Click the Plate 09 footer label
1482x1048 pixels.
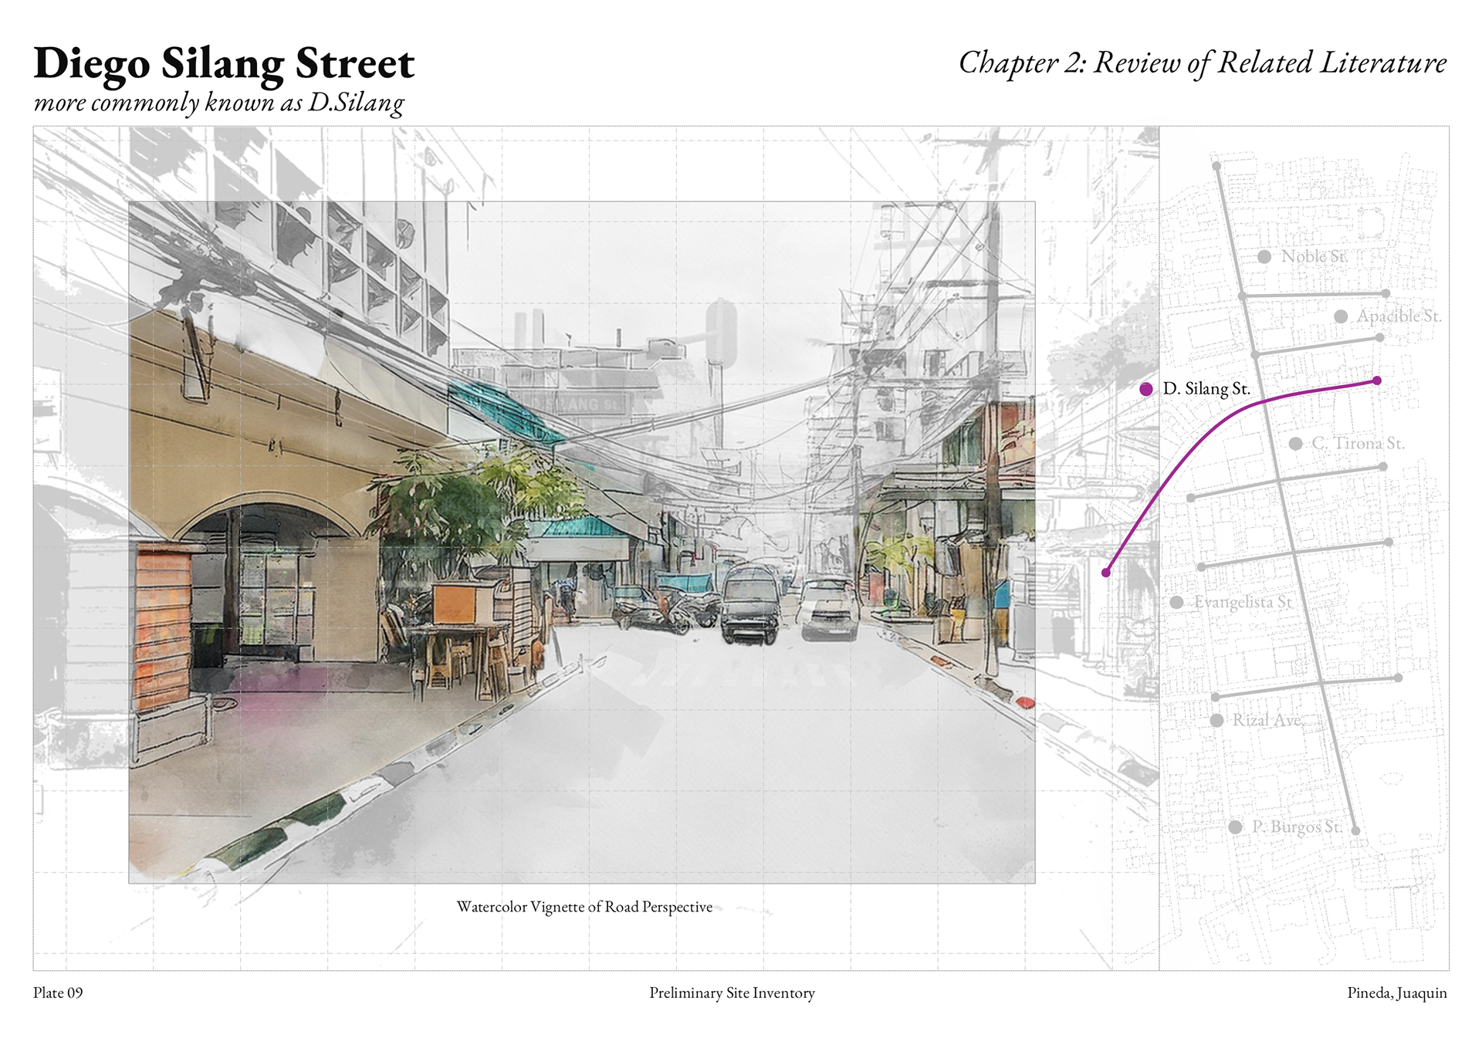pos(58,993)
